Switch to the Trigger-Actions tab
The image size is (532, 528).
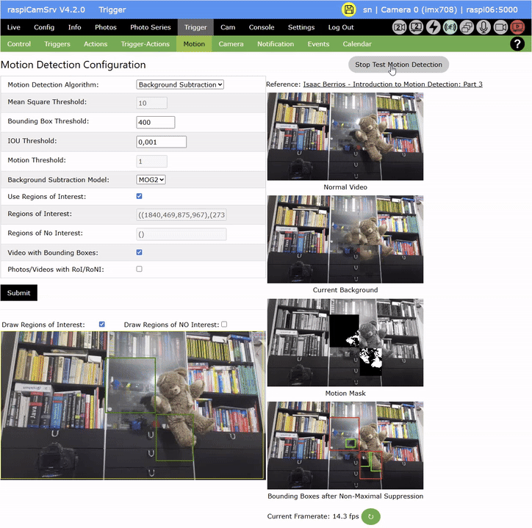(x=145, y=44)
